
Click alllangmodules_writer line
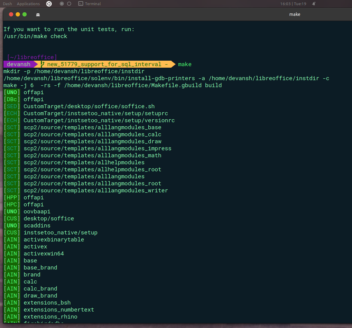(x=86, y=190)
